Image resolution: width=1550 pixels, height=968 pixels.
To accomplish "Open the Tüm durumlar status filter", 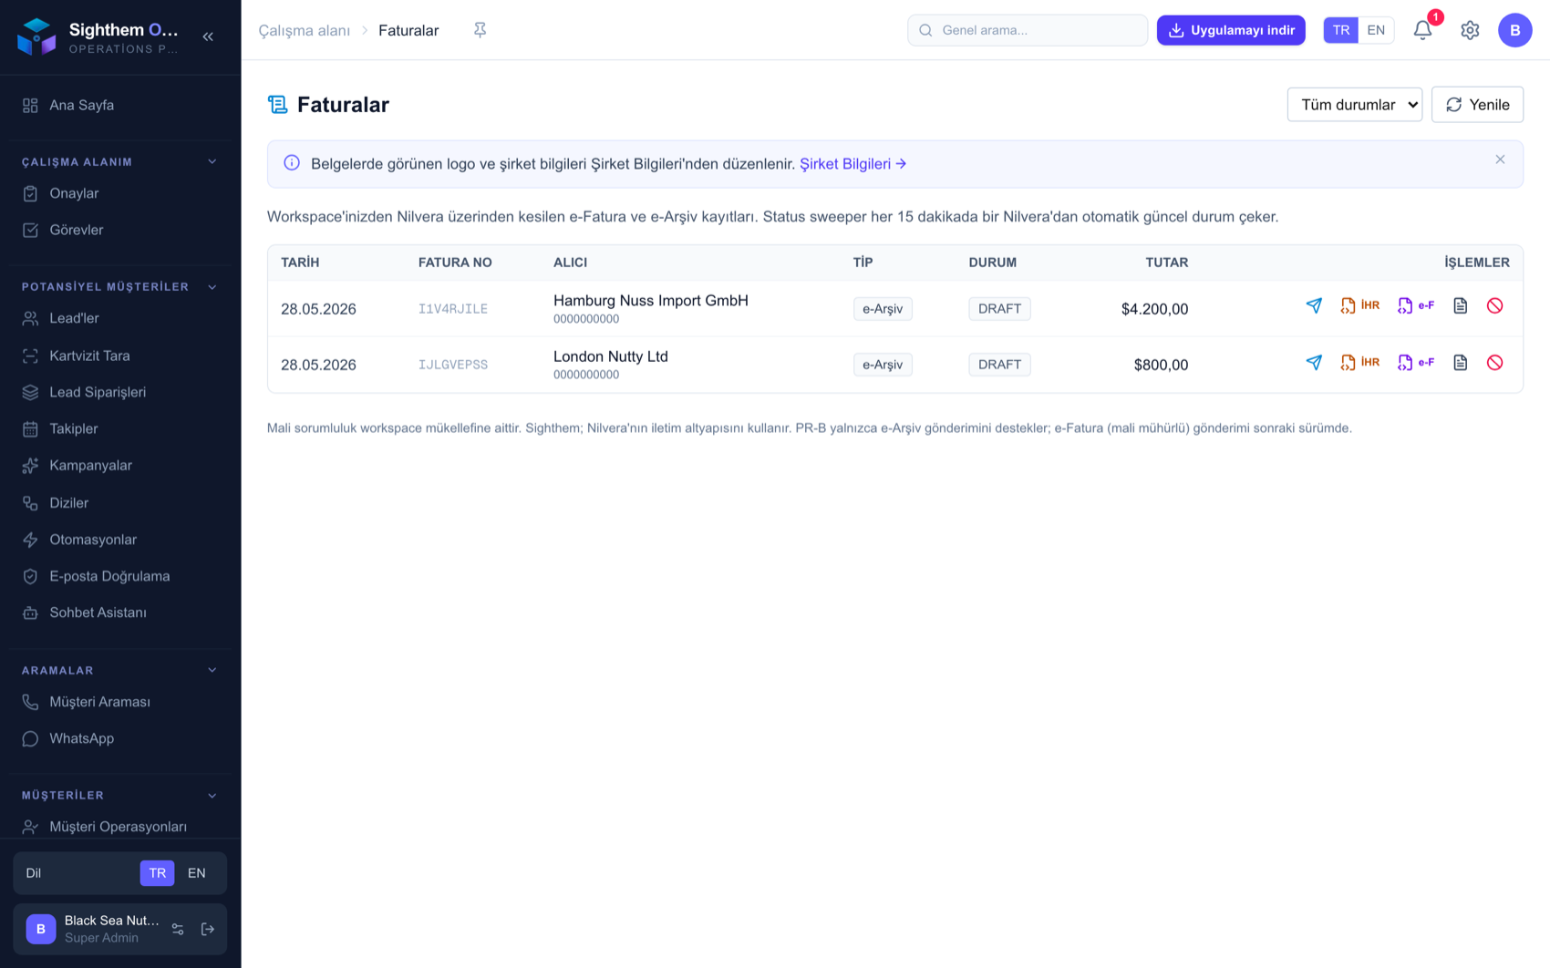I will (x=1354, y=105).
